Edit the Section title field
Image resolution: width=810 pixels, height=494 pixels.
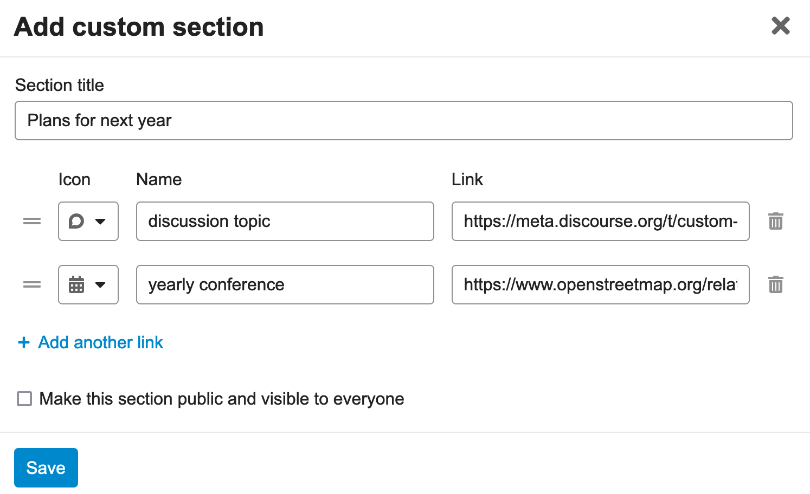point(404,120)
